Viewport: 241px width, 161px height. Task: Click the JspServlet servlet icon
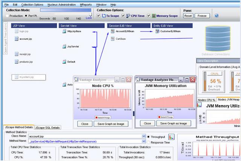coord(64,47)
